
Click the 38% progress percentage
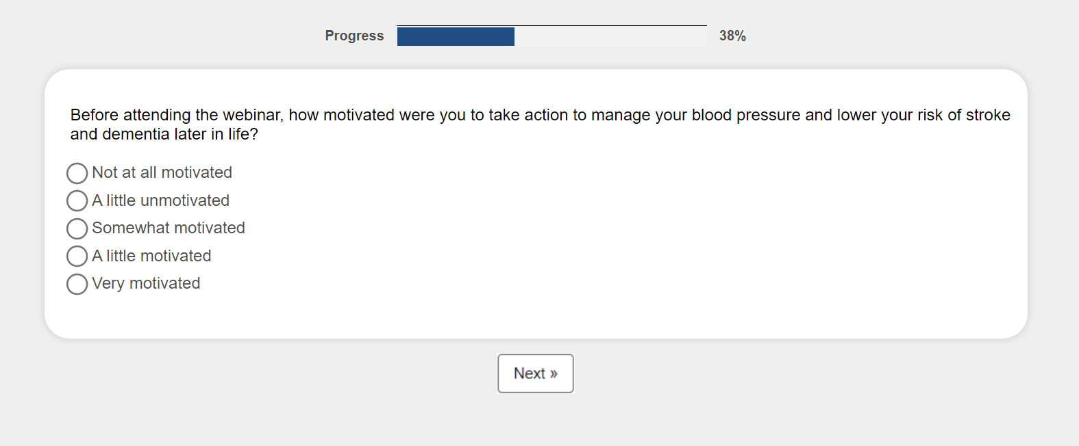(732, 36)
